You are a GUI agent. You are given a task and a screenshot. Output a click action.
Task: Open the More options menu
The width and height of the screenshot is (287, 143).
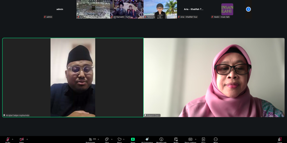tap(216, 139)
